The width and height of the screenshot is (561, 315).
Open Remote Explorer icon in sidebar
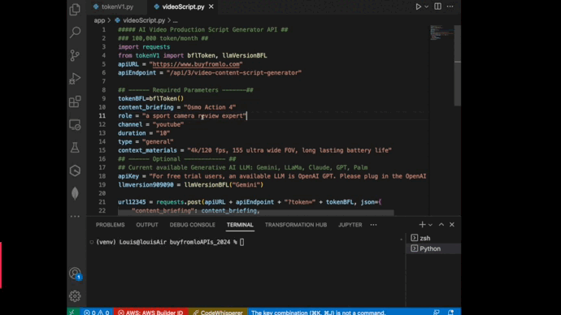(75, 125)
